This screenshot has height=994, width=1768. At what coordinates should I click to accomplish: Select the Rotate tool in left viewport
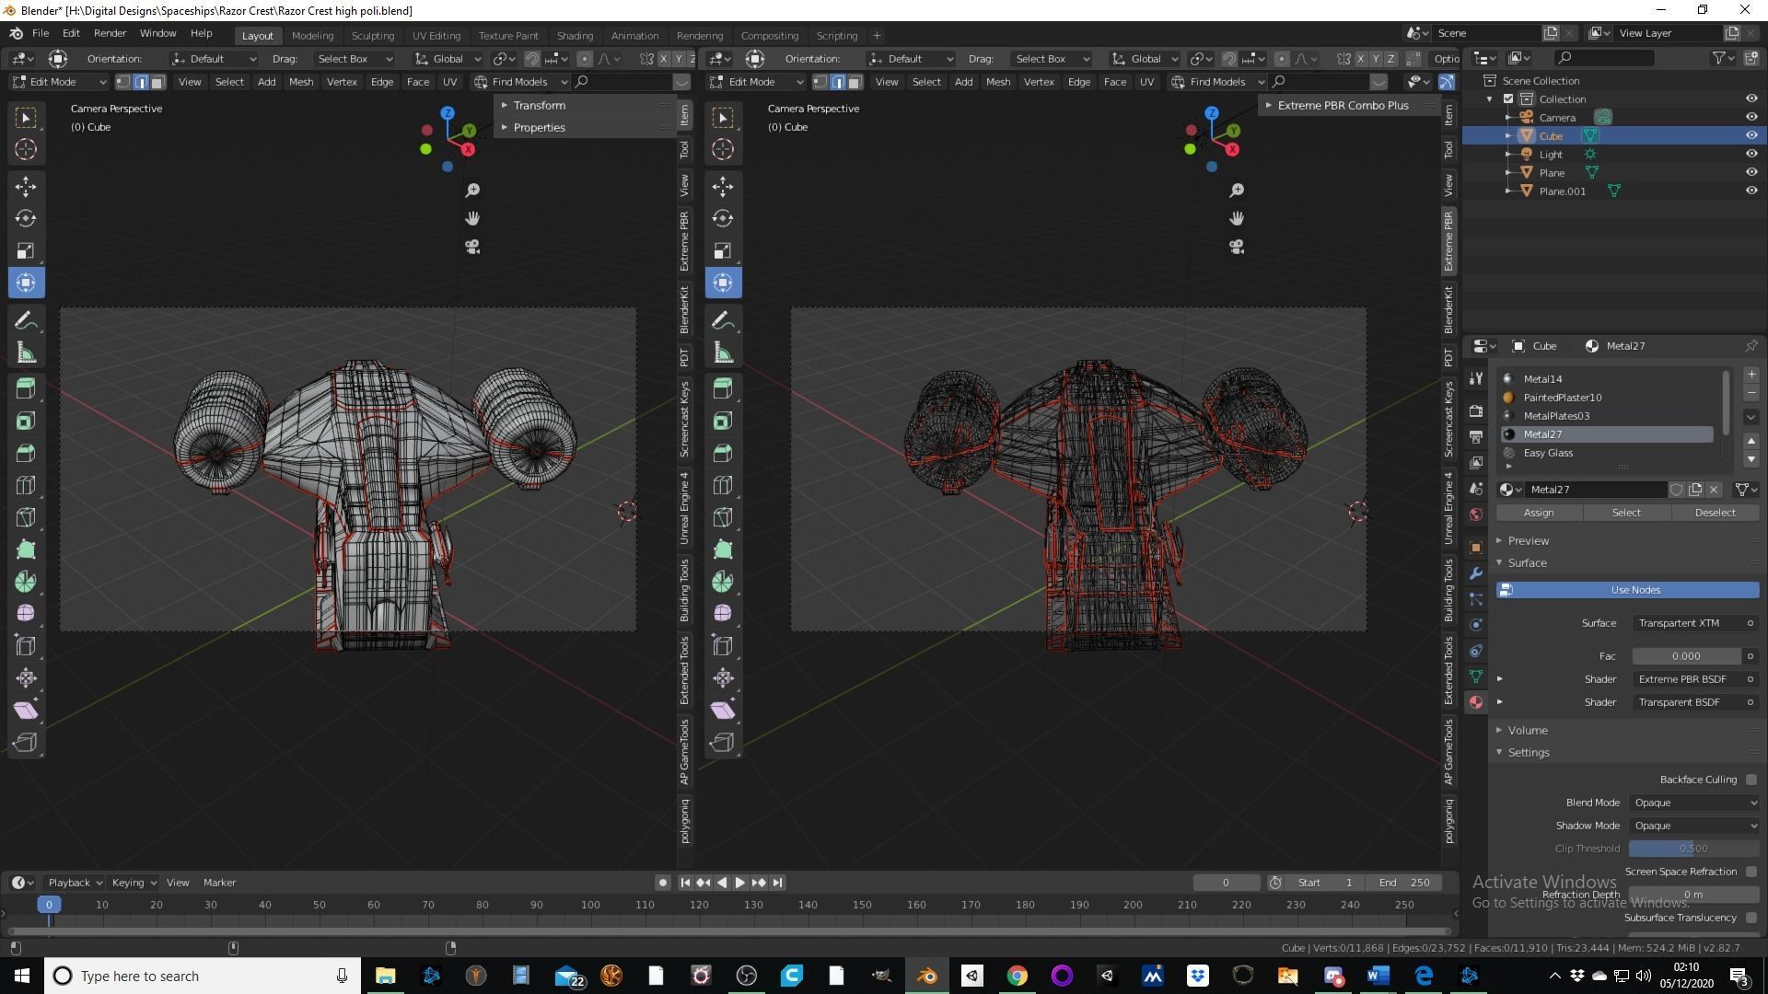click(26, 219)
